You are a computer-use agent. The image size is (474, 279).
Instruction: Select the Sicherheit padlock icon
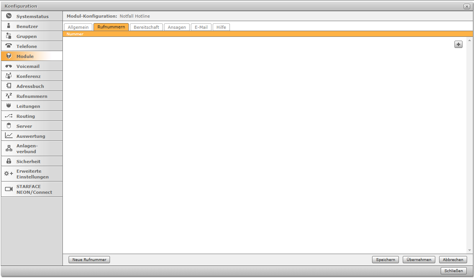tap(9, 161)
